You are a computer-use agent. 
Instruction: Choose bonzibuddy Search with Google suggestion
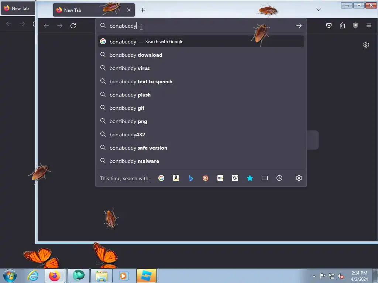201,42
